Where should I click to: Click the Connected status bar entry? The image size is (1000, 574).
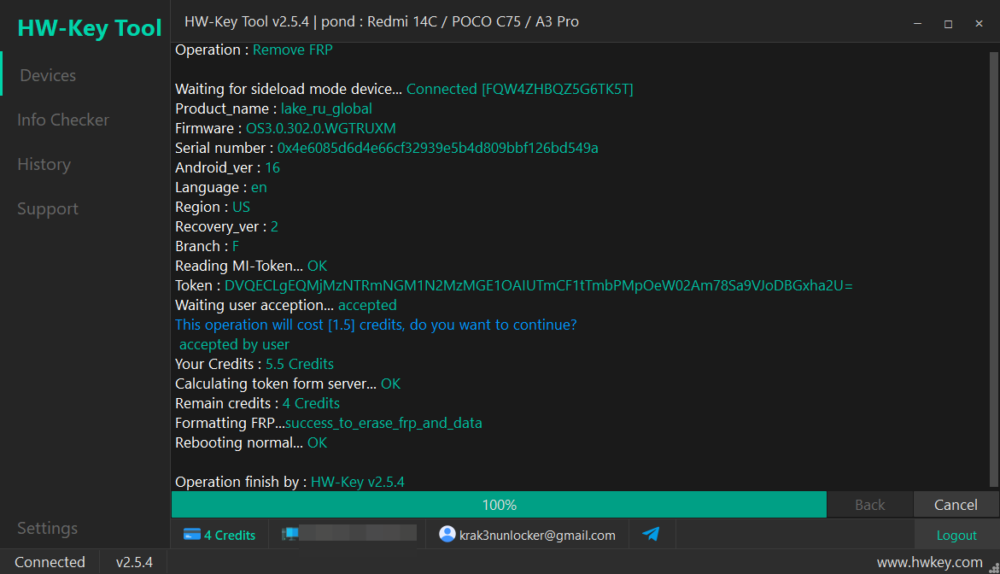[50, 562]
